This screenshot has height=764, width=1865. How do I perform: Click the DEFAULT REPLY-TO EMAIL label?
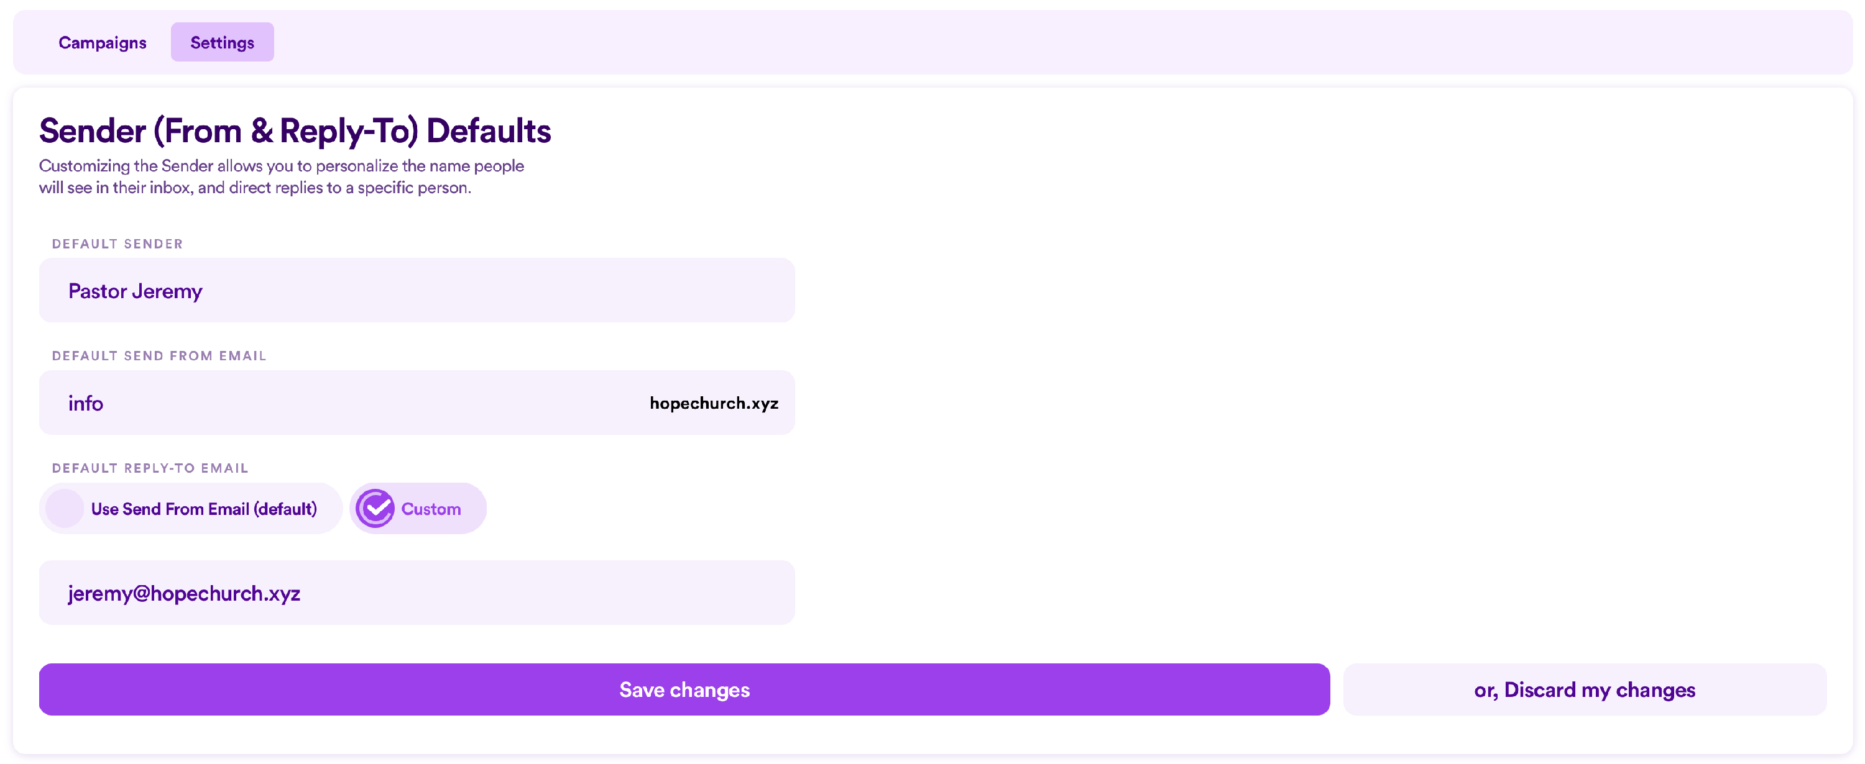(x=150, y=468)
